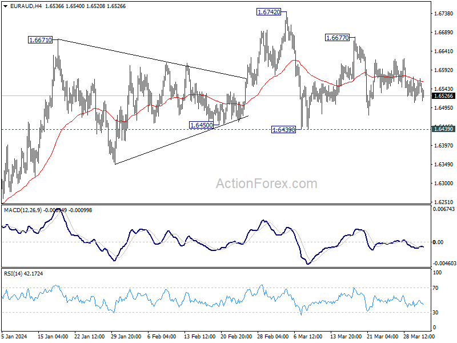Select the 1.64500 low price label
The height and width of the screenshot is (343, 457).
tap(202, 125)
